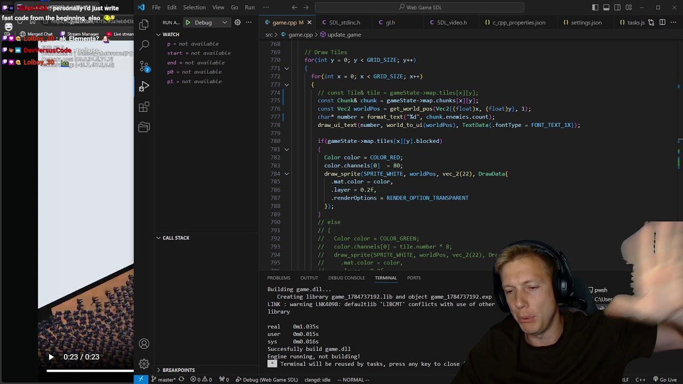Toggle the bottom panel layout icon

click(606, 7)
